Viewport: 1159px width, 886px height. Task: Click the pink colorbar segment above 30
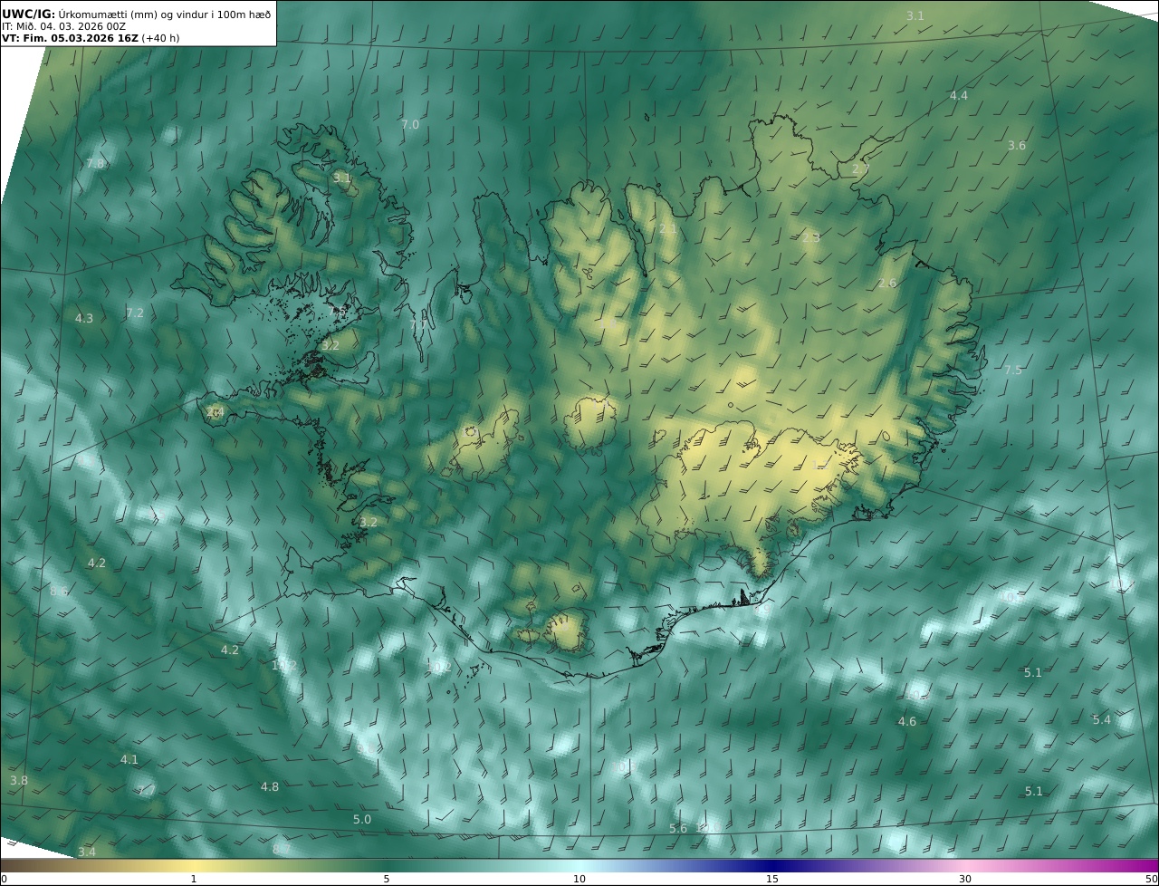point(965,865)
